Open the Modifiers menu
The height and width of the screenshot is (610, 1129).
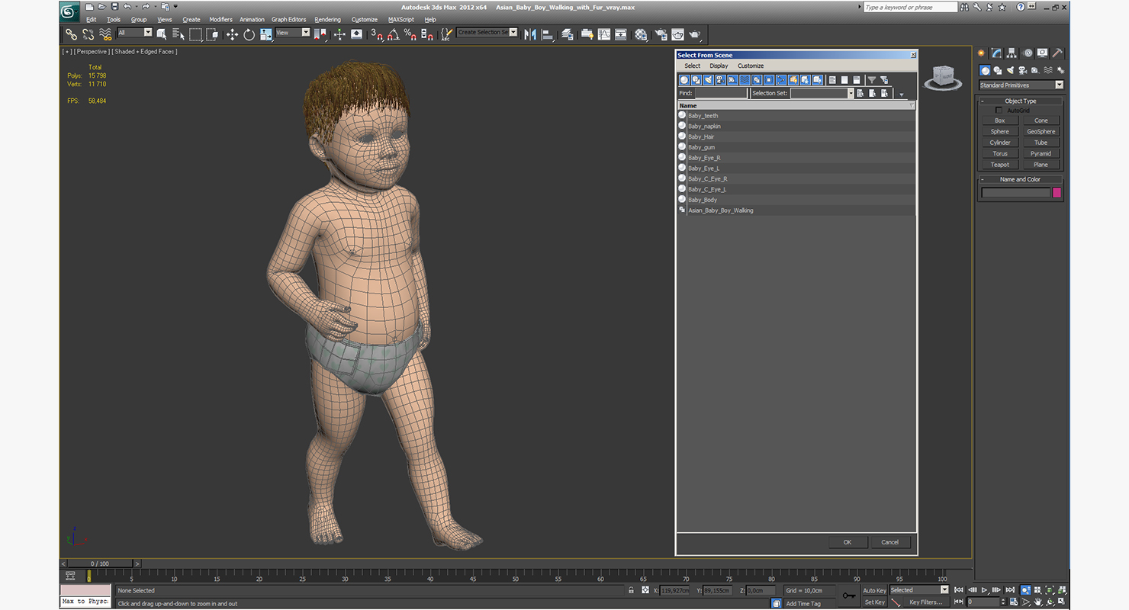(220, 19)
